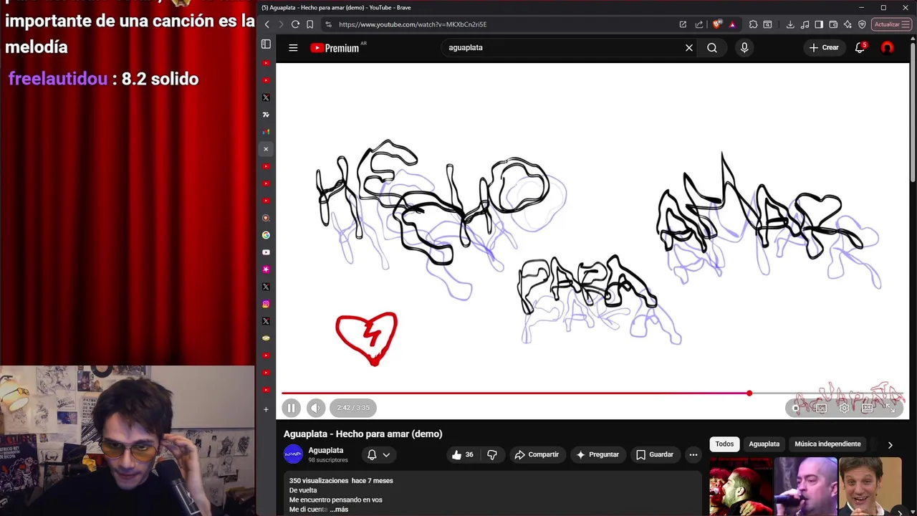Screen dimensions: 917x516
Task: Open video player settings gear
Action: [x=844, y=408]
